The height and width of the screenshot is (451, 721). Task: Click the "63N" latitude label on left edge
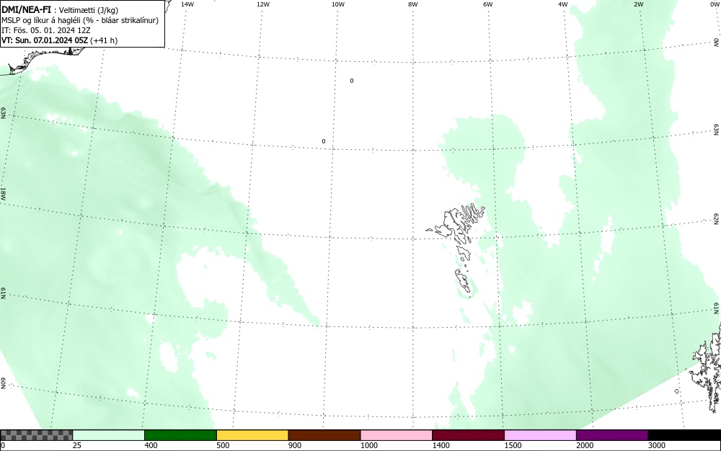pyautogui.click(x=4, y=113)
